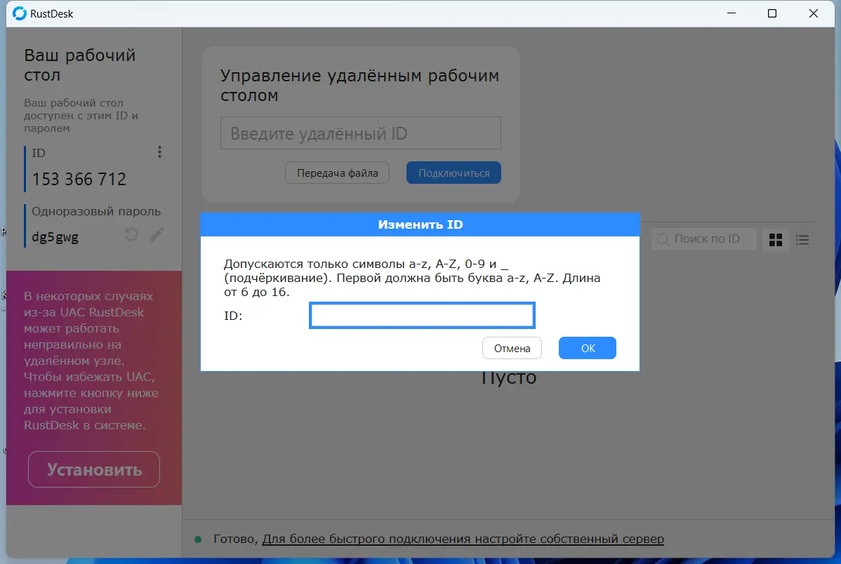The image size is (841, 564).
Task: Click the Передача файла button
Action: pyautogui.click(x=337, y=172)
